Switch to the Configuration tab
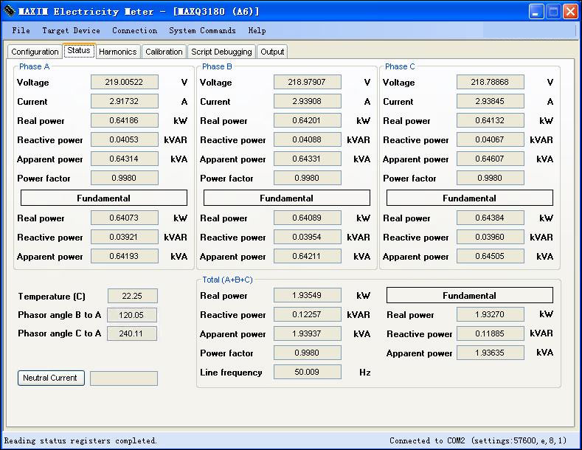582x450 pixels. [x=35, y=52]
